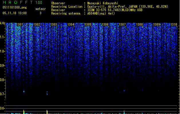180x114 pixels.
Task: Click the yellow power spike at 1307
Action: [124, 112]
